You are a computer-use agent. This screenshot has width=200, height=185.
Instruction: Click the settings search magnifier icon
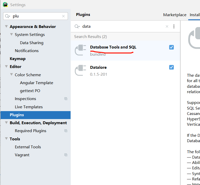click(x=7, y=16)
